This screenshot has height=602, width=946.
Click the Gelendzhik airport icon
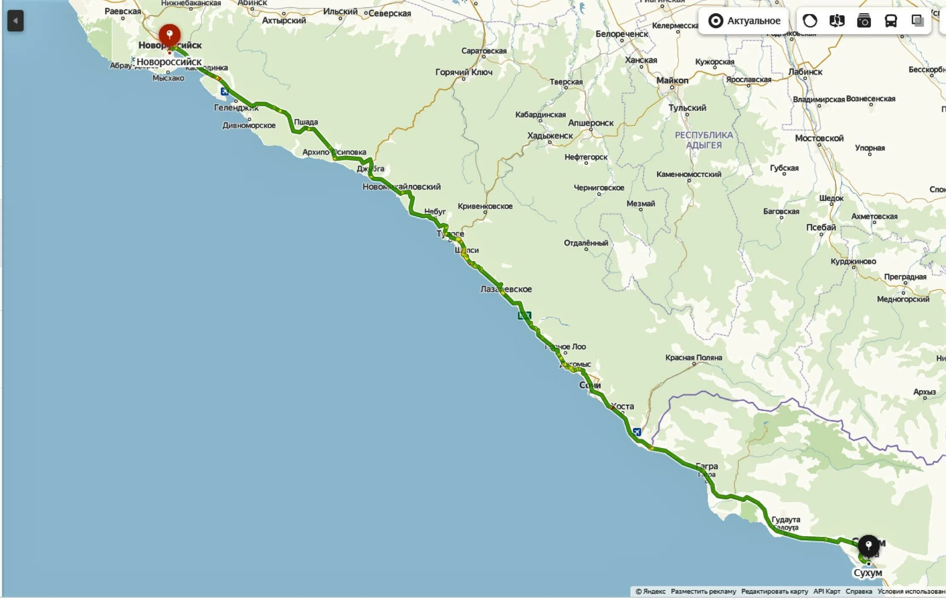click(x=225, y=91)
